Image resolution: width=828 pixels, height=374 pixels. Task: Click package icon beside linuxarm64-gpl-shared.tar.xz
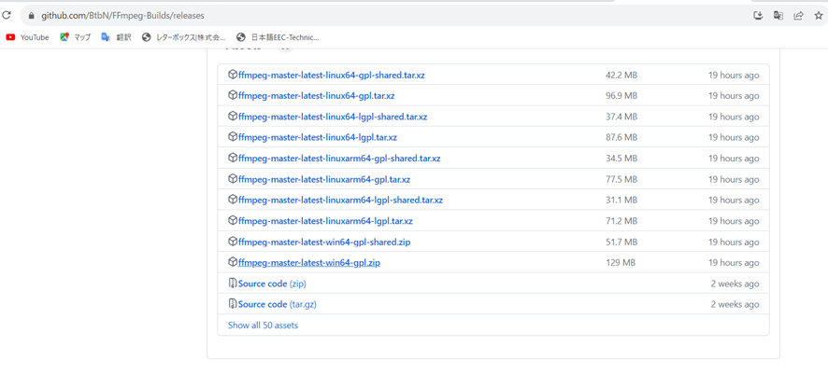coord(233,158)
